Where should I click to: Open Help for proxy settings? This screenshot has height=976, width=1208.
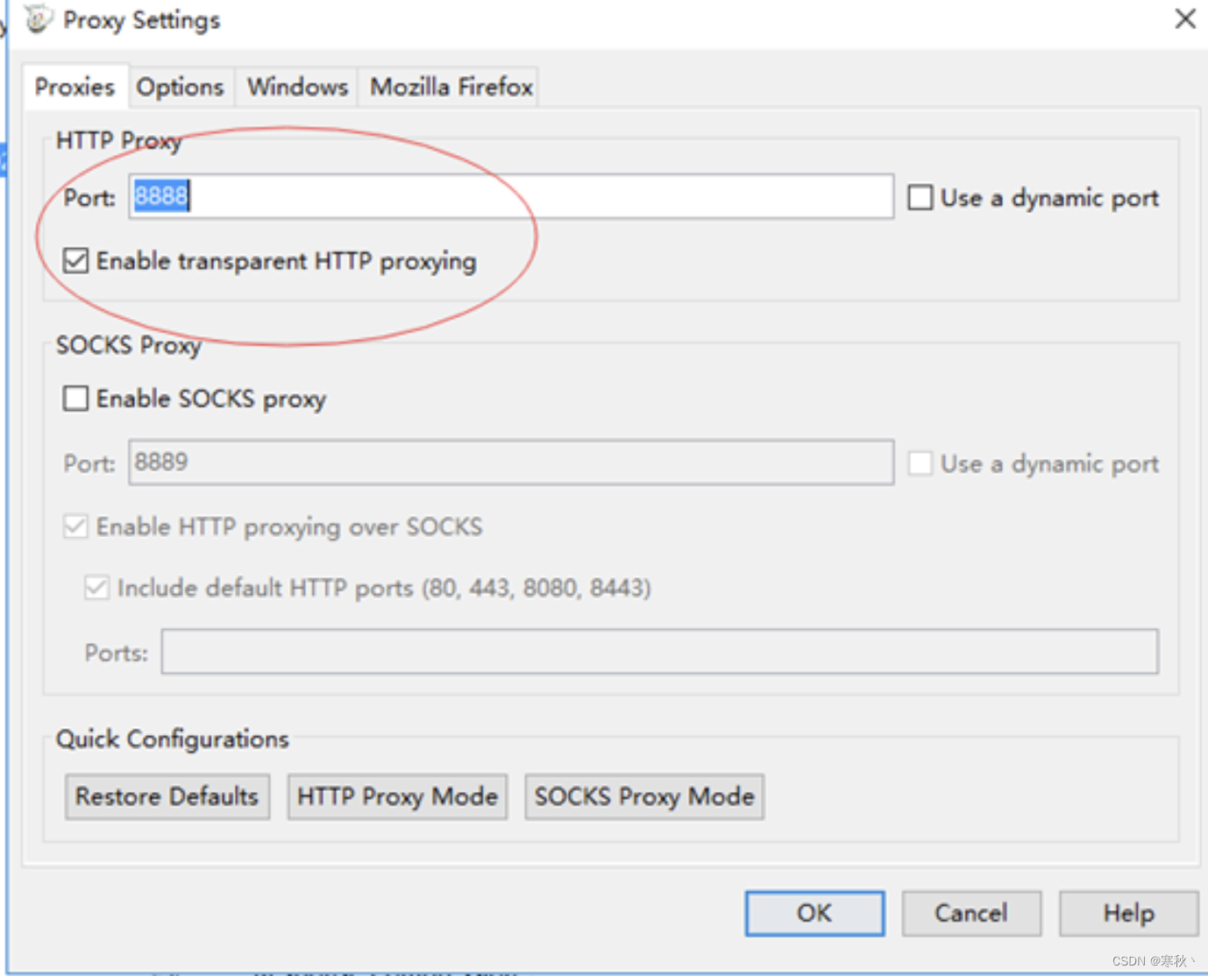pos(1128,913)
